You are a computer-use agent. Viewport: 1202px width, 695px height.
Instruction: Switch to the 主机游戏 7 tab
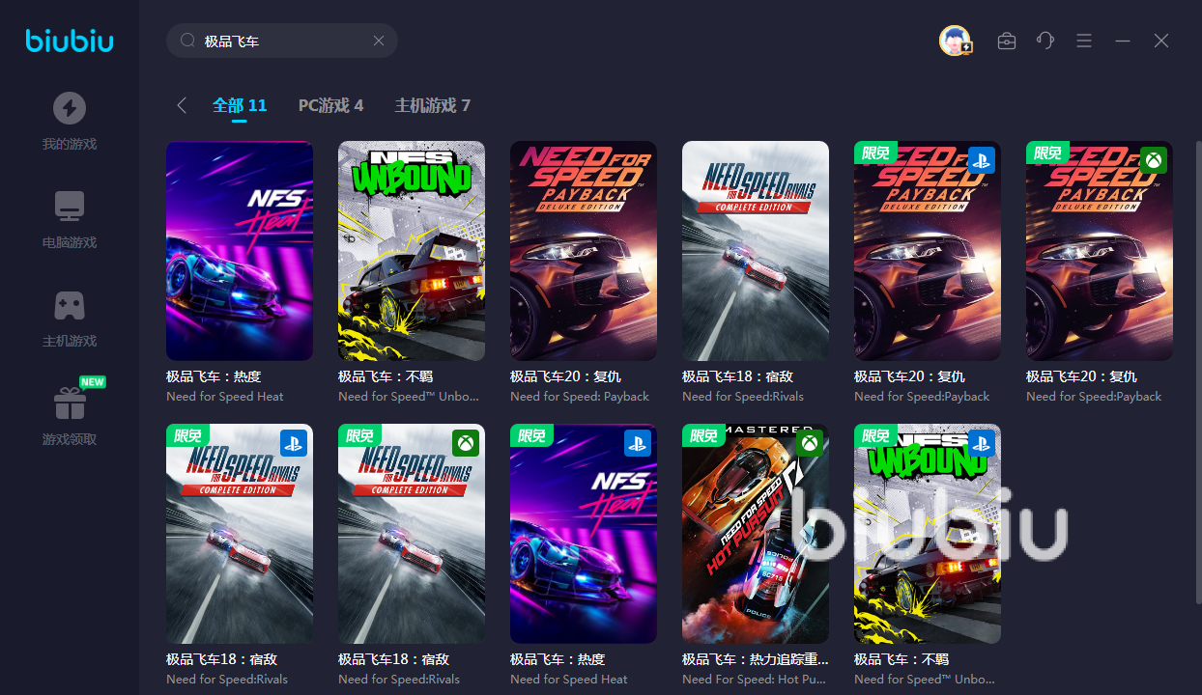click(432, 105)
